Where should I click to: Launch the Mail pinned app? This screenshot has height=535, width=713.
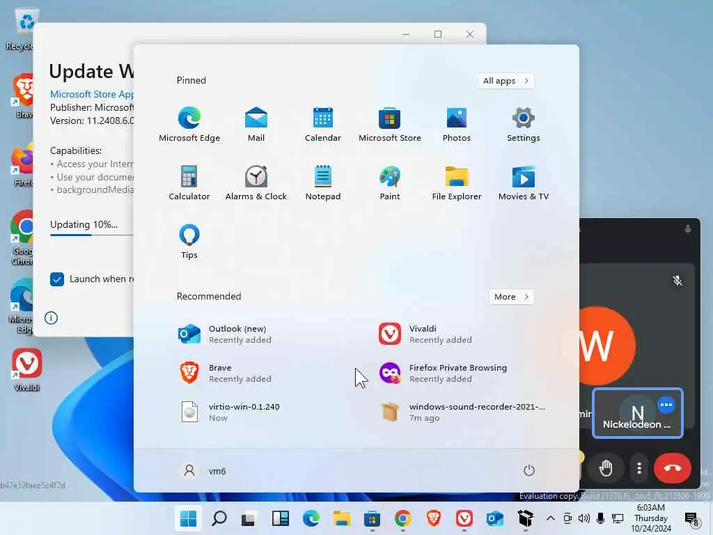click(256, 124)
